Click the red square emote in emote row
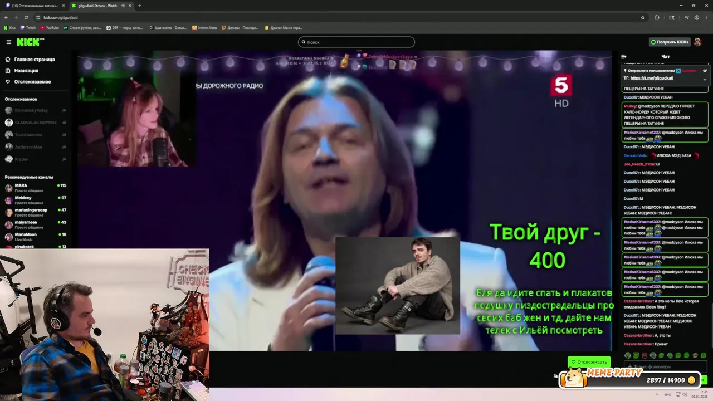The width and height of the screenshot is (713, 401). 644,355
